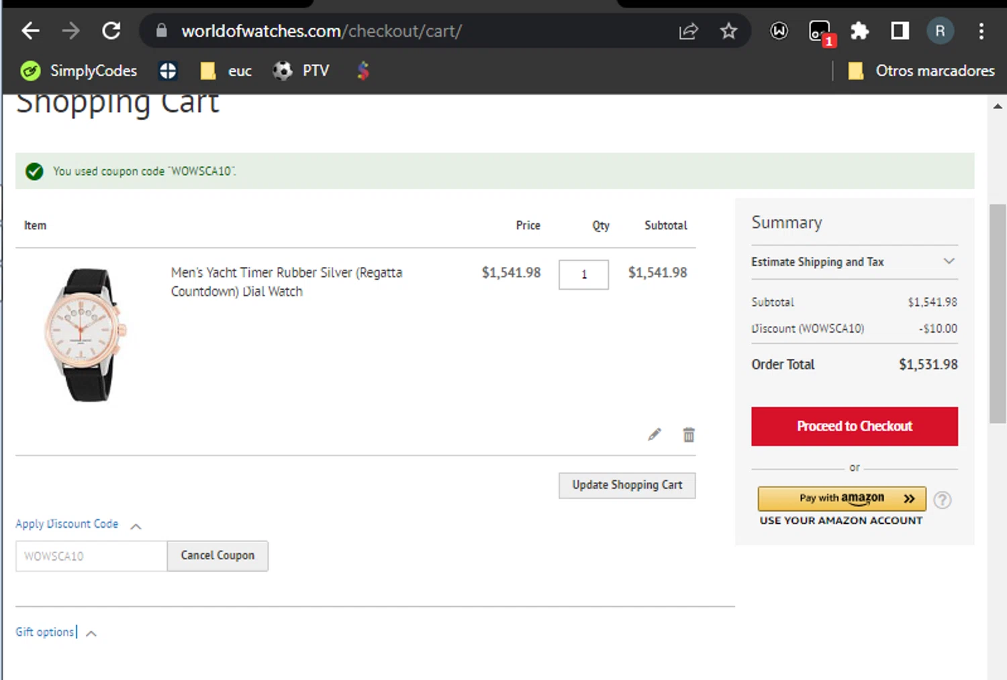This screenshot has width=1007, height=680.
Task: Edit the watch item with the pencil
Action: click(655, 435)
